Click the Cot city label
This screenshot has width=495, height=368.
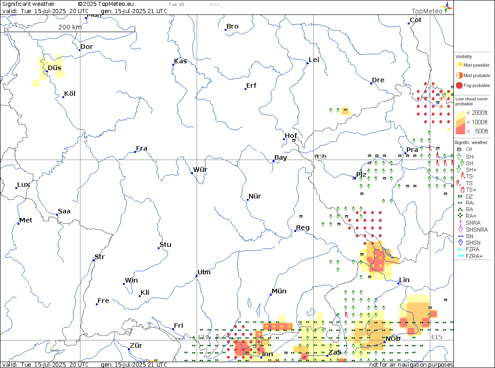[x=415, y=20]
